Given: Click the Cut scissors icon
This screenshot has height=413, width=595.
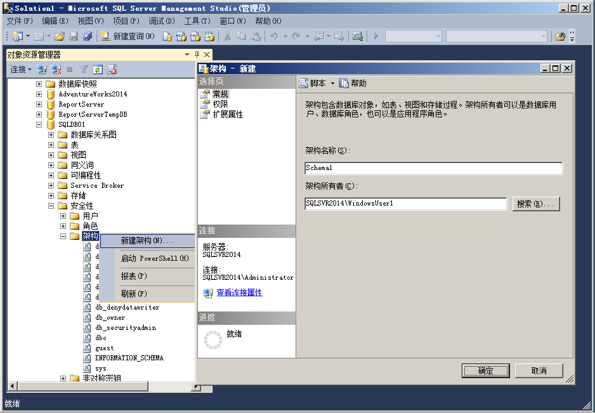Looking at the screenshot, I should pyautogui.click(x=227, y=36).
